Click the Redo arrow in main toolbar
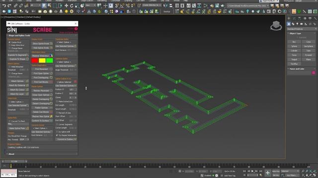Image resolution: width=318 pixels, height=178 pixels. tap(9, 5)
